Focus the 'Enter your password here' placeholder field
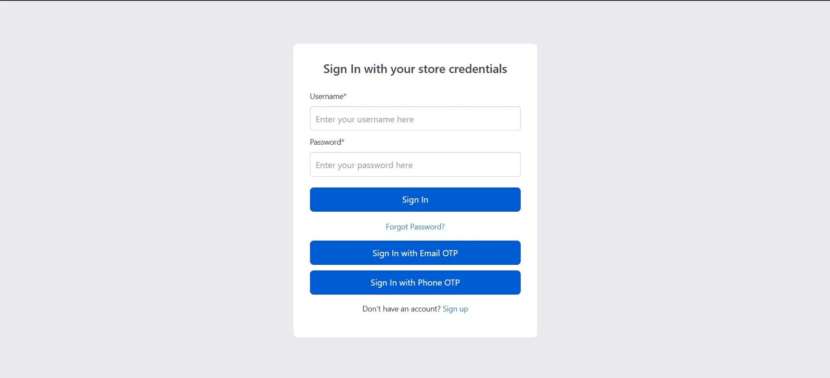This screenshot has height=378, width=830. tap(415, 164)
